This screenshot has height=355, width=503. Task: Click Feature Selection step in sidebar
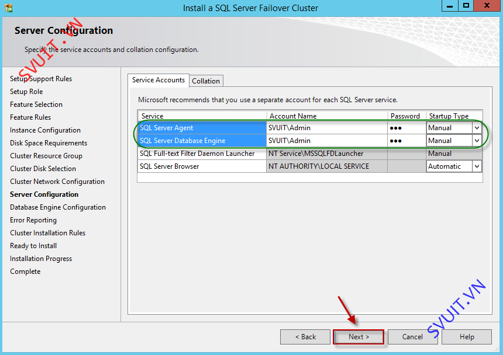36,105
